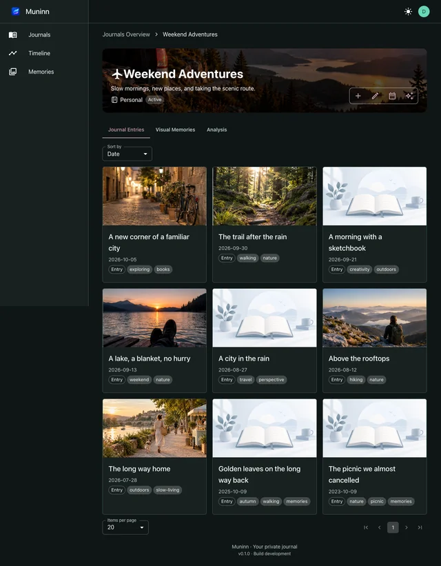Toggle the light theme sun icon
The width and height of the screenshot is (441, 566).
pyautogui.click(x=408, y=12)
